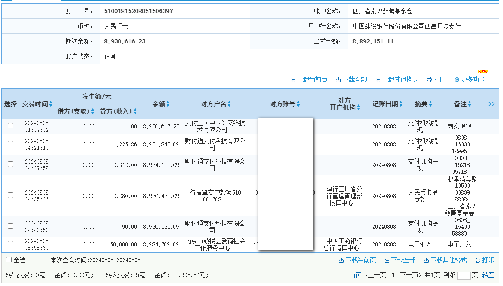This screenshot has width=503, height=286.
Task: Open 更多功能 menu
Action: click(470, 79)
